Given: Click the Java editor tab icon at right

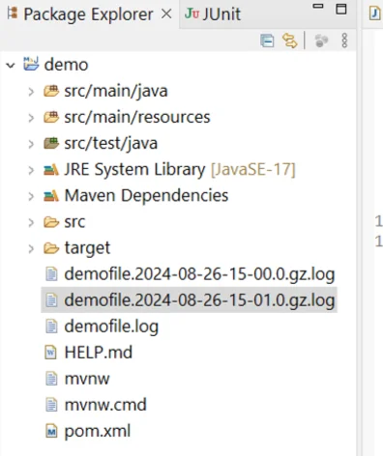Looking at the screenshot, I should pos(374,14).
